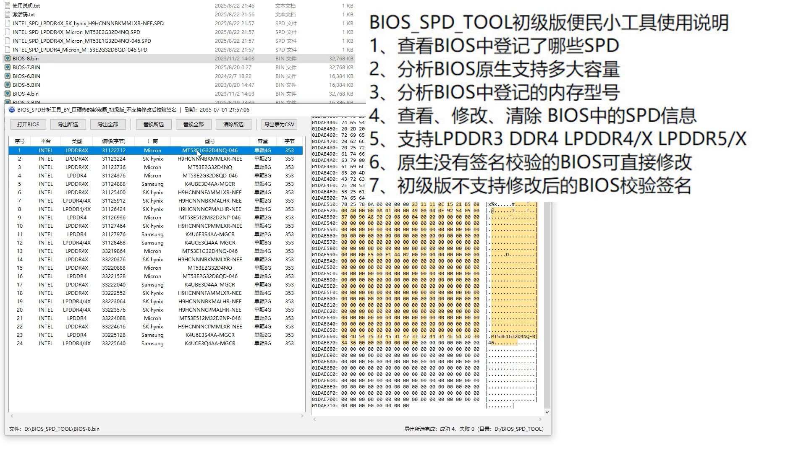The width and height of the screenshot is (806, 453).
Task: Select row with offset 33220888
Action: pyautogui.click(x=156, y=268)
